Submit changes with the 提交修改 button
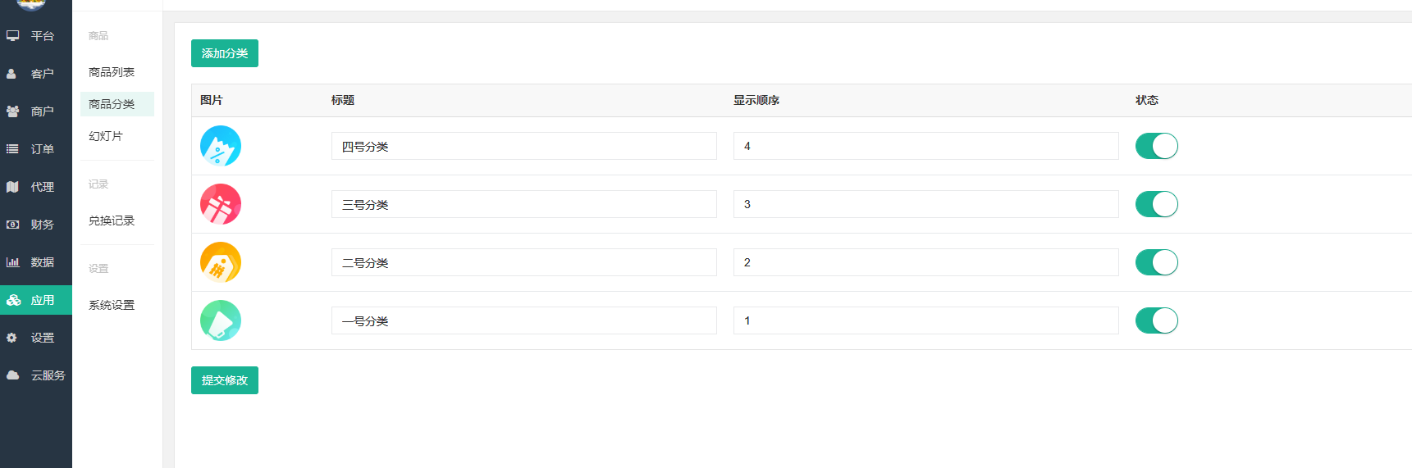This screenshot has width=1412, height=468. [225, 380]
